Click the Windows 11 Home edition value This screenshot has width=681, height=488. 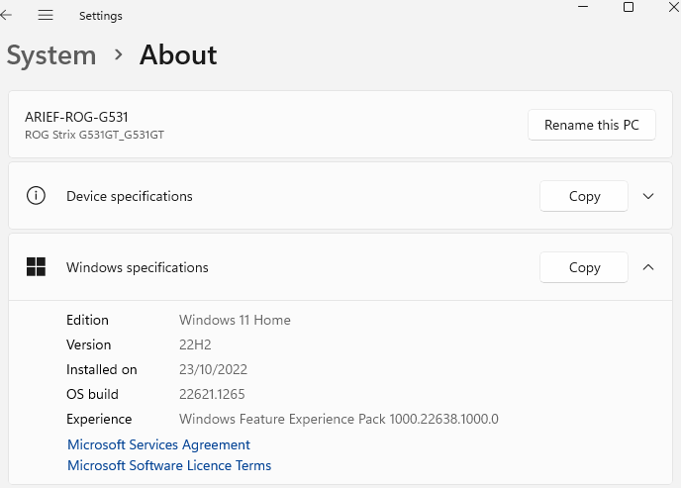click(x=235, y=320)
